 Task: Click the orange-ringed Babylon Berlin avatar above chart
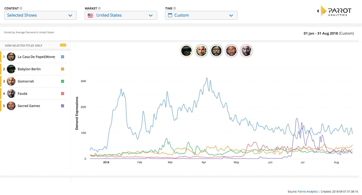tap(187, 51)
